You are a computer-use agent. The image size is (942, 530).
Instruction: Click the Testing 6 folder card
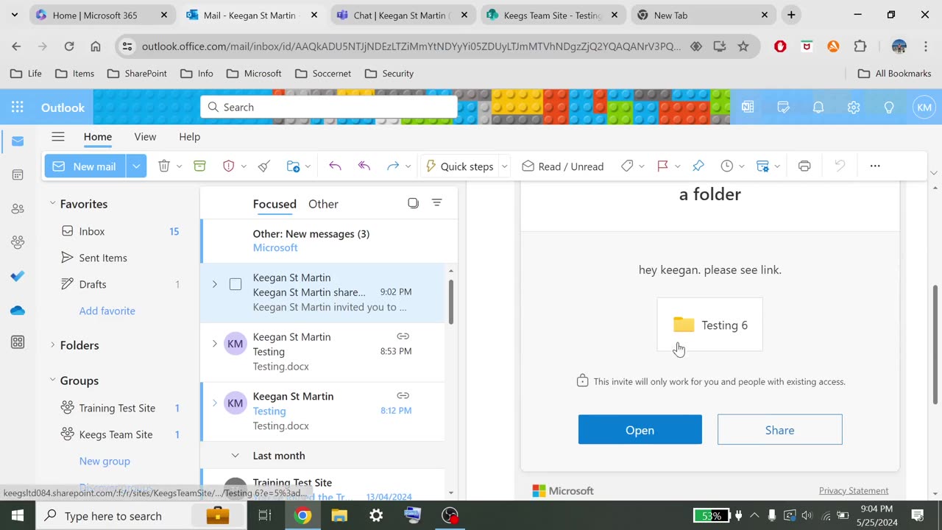click(709, 325)
